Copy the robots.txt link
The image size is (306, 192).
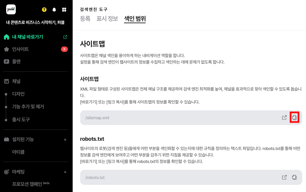click(x=294, y=177)
